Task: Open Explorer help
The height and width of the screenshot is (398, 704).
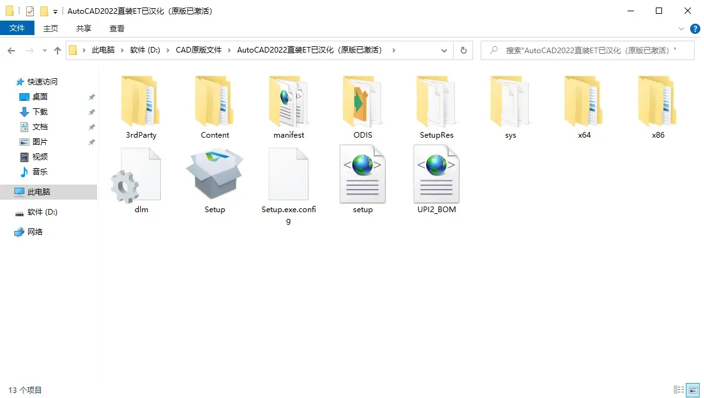Action: tap(695, 29)
